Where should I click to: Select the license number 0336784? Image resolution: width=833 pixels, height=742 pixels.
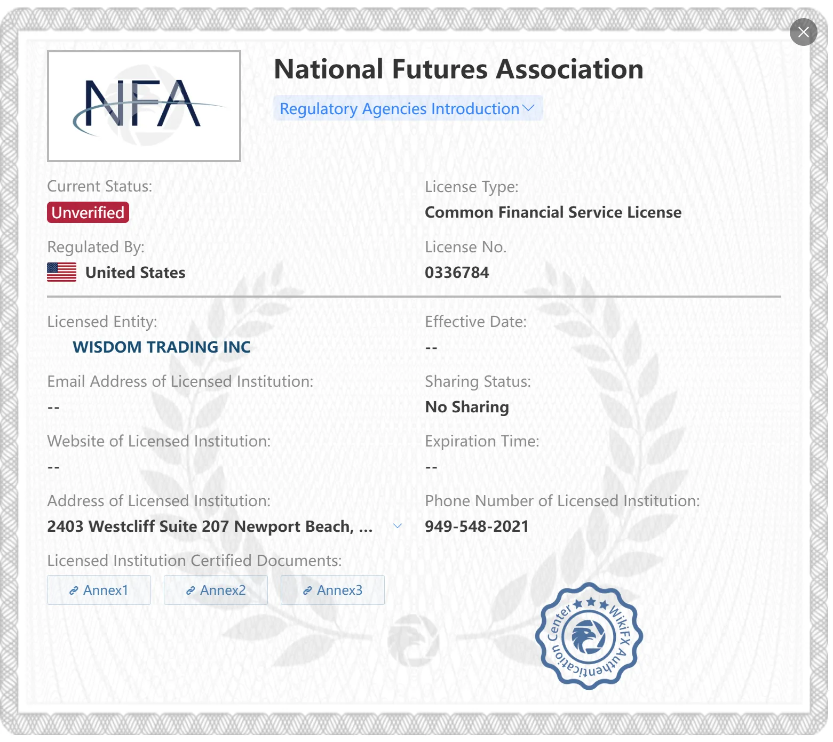(x=457, y=273)
